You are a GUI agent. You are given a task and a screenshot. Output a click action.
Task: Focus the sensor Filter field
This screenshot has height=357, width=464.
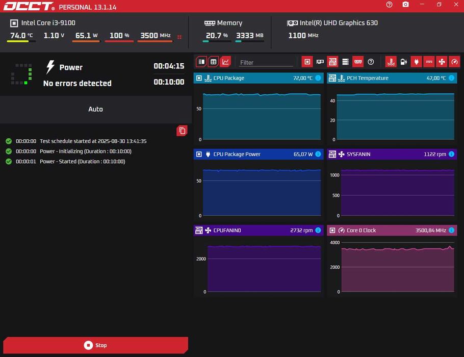[266, 62]
